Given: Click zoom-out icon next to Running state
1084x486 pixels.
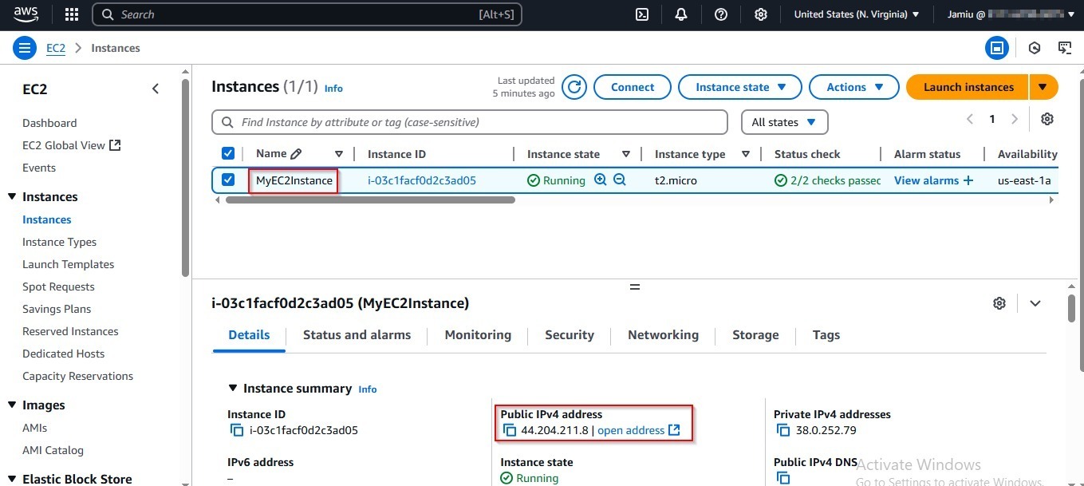Looking at the screenshot, I should 620,180.
